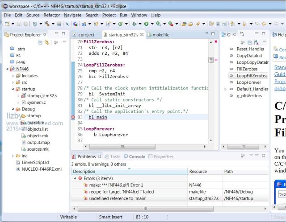The height and width of the screenshot is (222, 286).
Task: Click the green Run button in toolbar
Action: tap(145, 23)
